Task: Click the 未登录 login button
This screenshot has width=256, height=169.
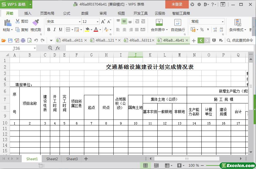Action: [177, 4]
